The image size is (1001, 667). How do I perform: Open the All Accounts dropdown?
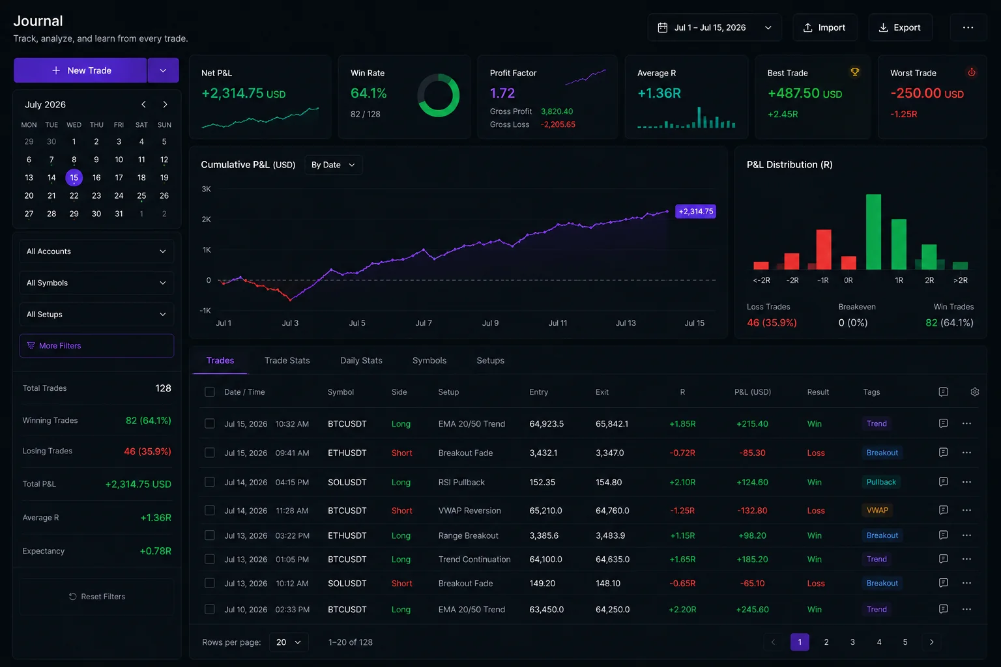click(96, 251)
